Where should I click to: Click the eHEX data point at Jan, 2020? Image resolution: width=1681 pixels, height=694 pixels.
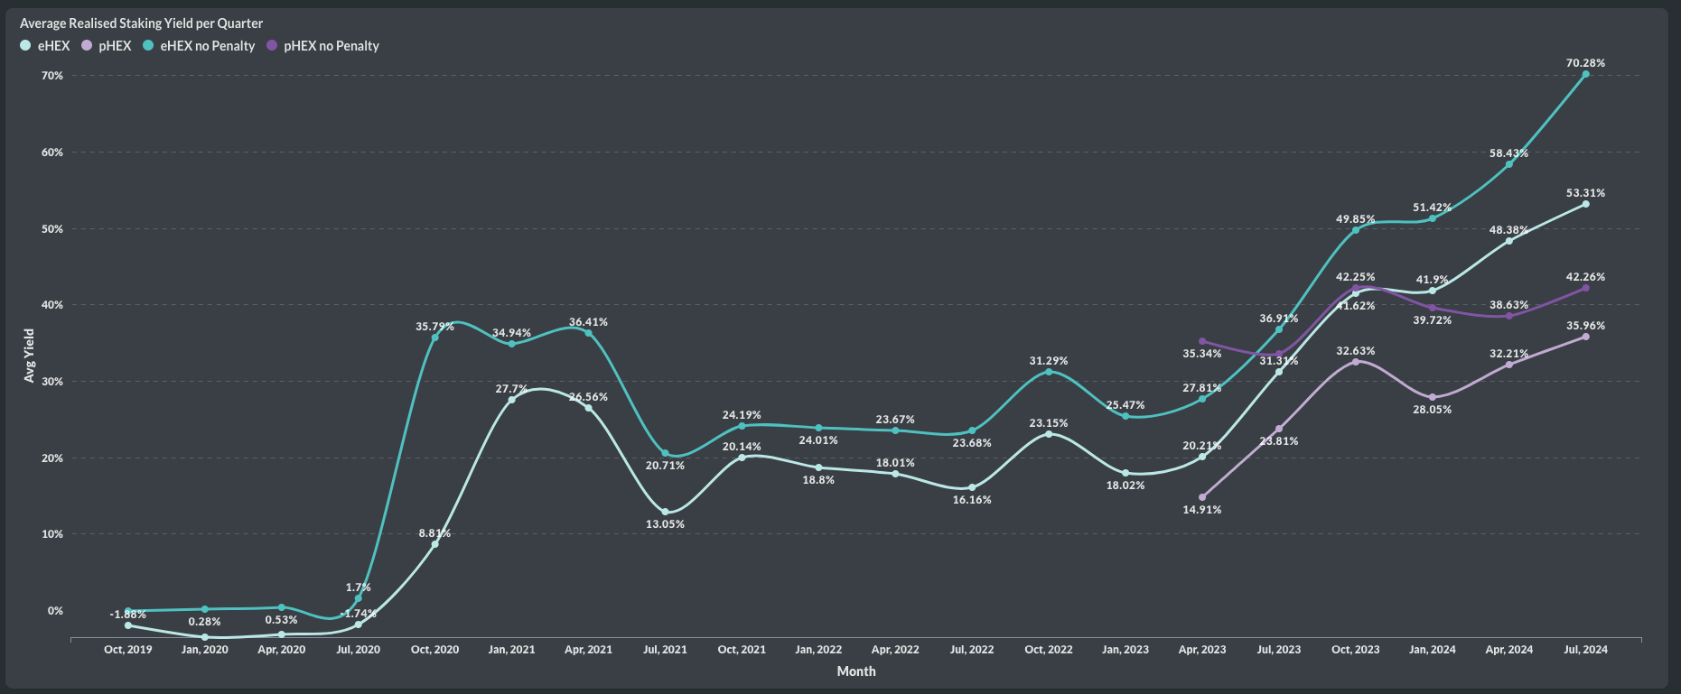(x=204, y=637)
